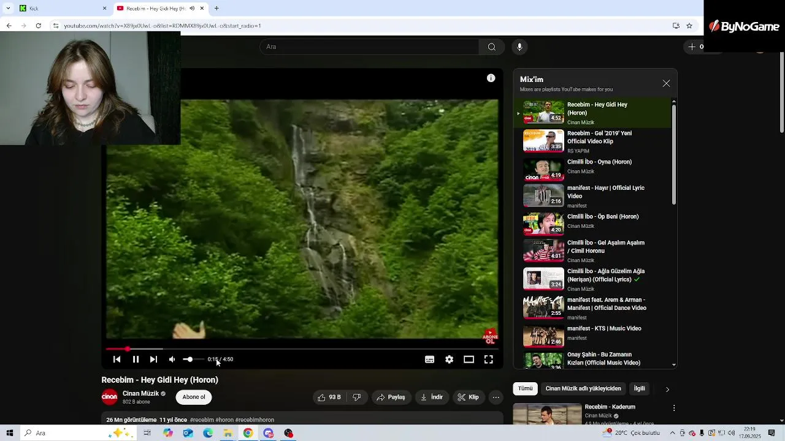This screenshot has width=785, height=441.
Task: Open the 'Recebim - Kaderum' recommended video
Action: click(x=610, y=407)
